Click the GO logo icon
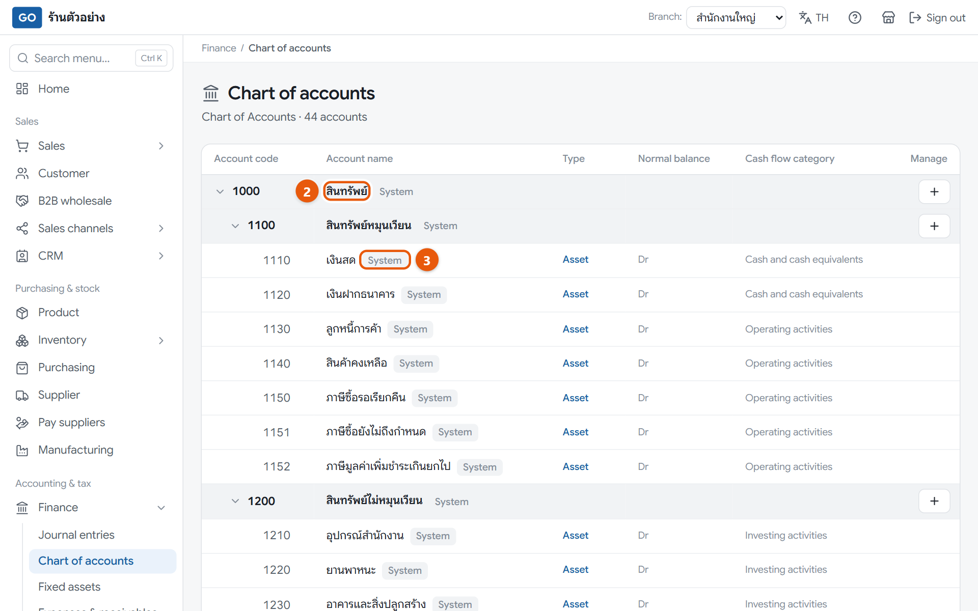The width and height of the screenshot is (978, 611). 27,17
